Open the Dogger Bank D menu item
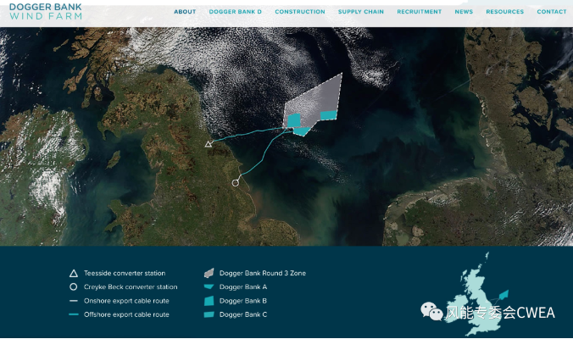 coord(236,12)
